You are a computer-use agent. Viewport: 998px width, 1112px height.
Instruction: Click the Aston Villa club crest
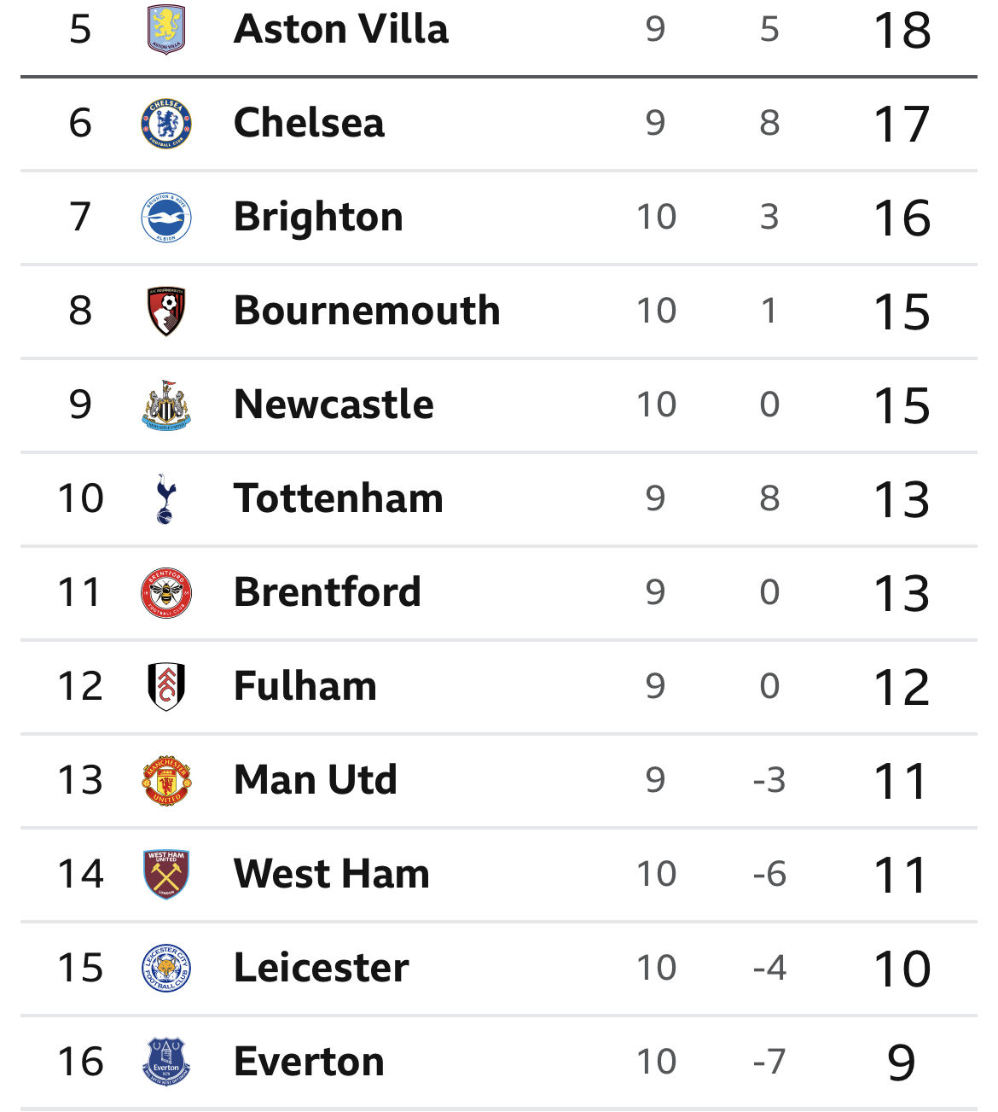[166, 30]
